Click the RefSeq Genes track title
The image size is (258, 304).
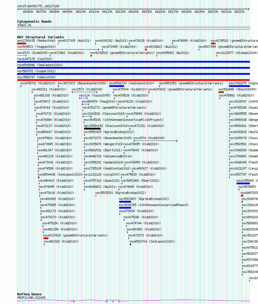pyautogui.click(x=30, y=294)
